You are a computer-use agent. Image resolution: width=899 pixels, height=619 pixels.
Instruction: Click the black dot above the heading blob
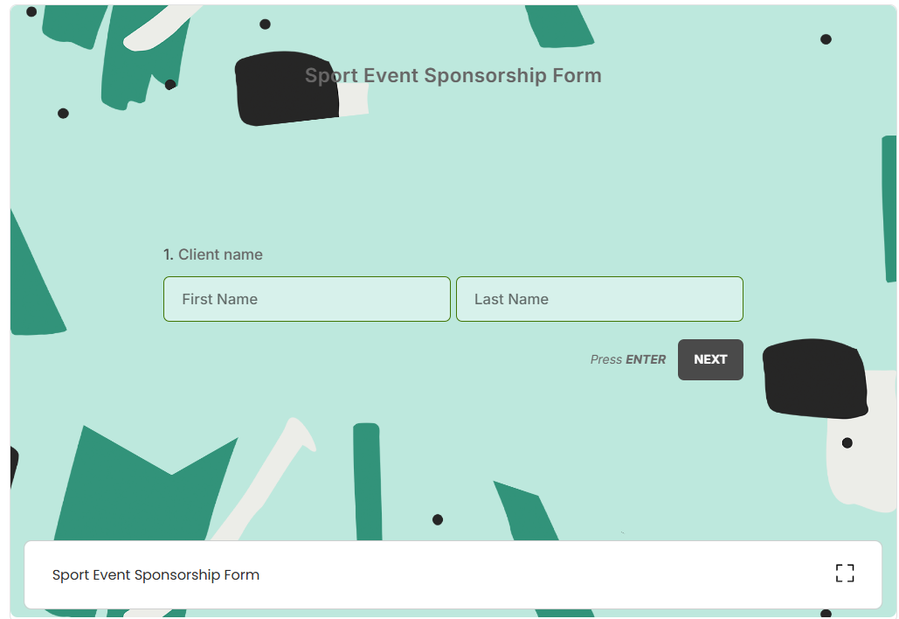pyautogui.click(x=265, y=24)
